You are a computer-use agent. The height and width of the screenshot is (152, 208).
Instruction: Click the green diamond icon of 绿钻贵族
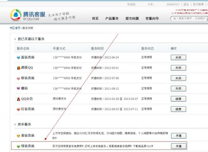coord(18,146)
